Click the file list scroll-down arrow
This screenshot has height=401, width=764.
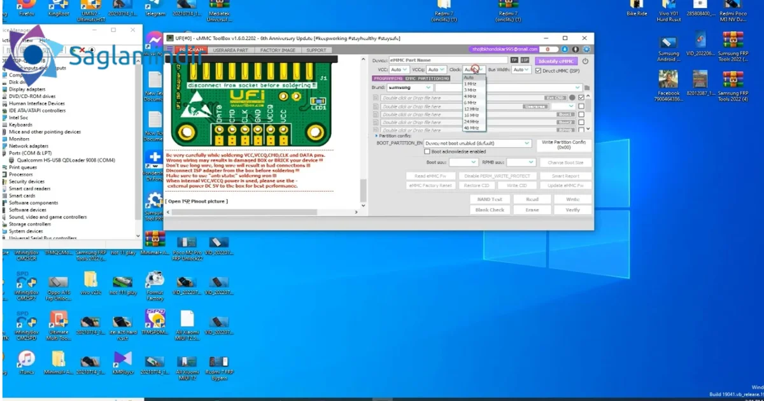pyautogui.click(x=588, y=129)
